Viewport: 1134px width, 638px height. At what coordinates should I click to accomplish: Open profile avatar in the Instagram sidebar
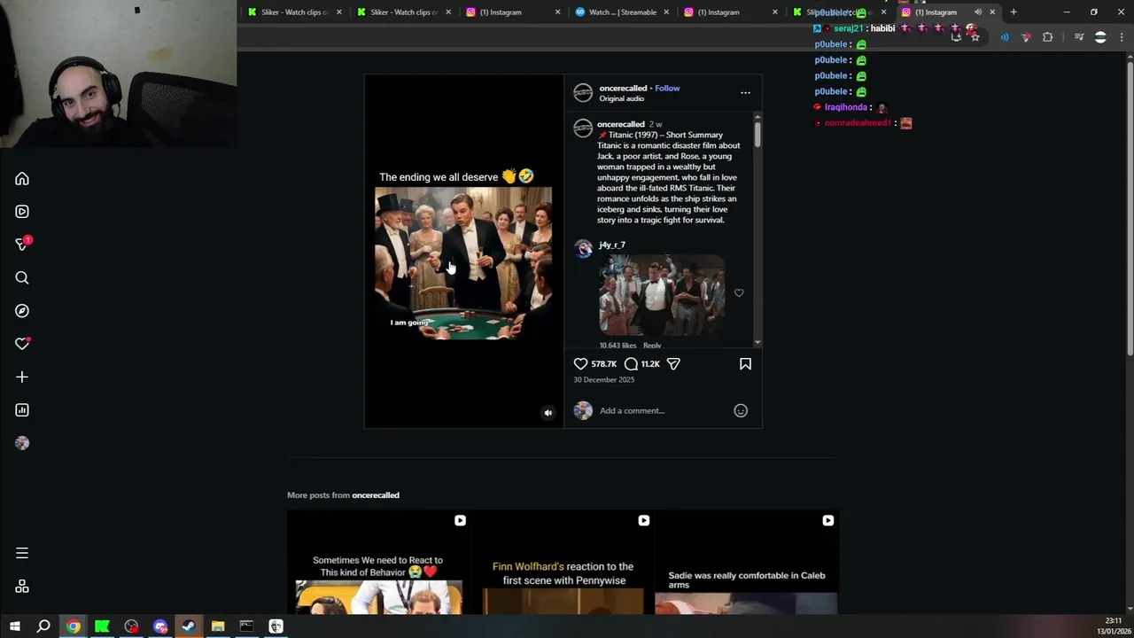point(22,443)
